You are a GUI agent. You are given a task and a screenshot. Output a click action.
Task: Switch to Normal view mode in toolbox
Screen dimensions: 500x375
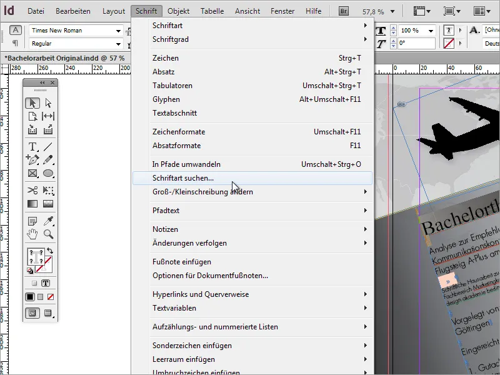point(32,313)
